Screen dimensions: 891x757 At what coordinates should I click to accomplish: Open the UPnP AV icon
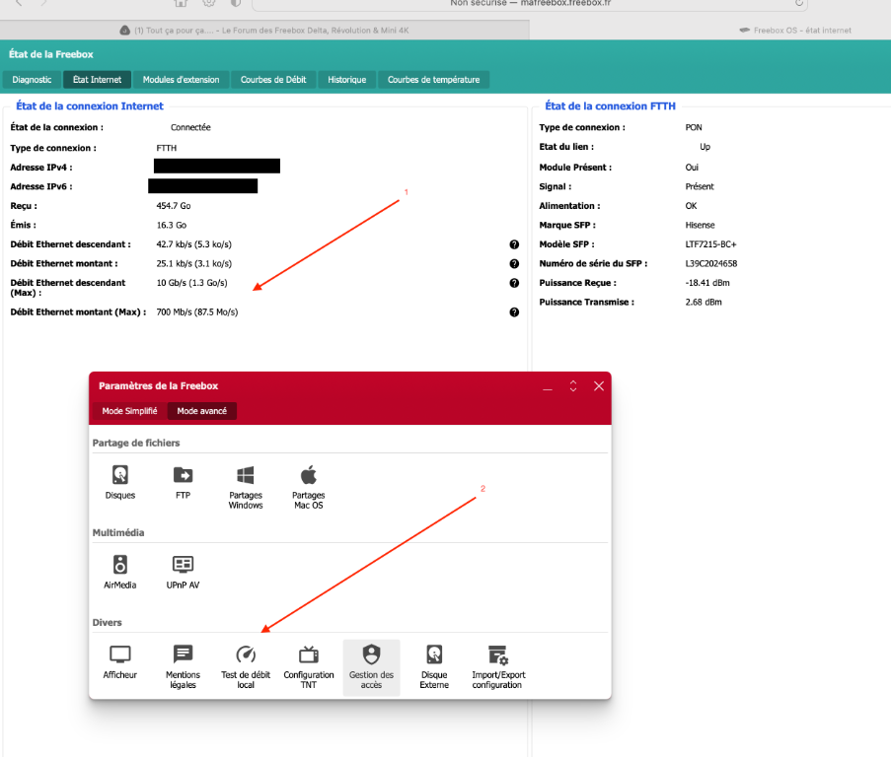[183, 572]
